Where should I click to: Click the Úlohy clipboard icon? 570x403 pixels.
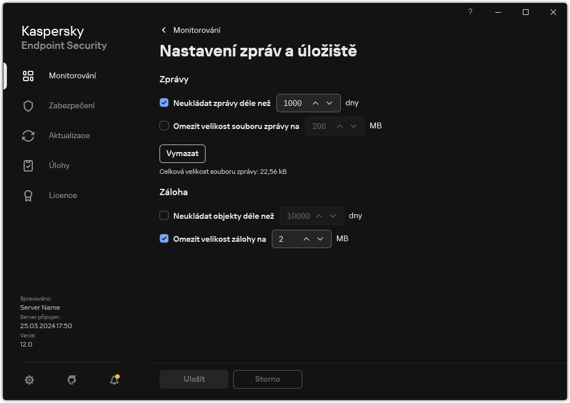click(x=28, y=165)
